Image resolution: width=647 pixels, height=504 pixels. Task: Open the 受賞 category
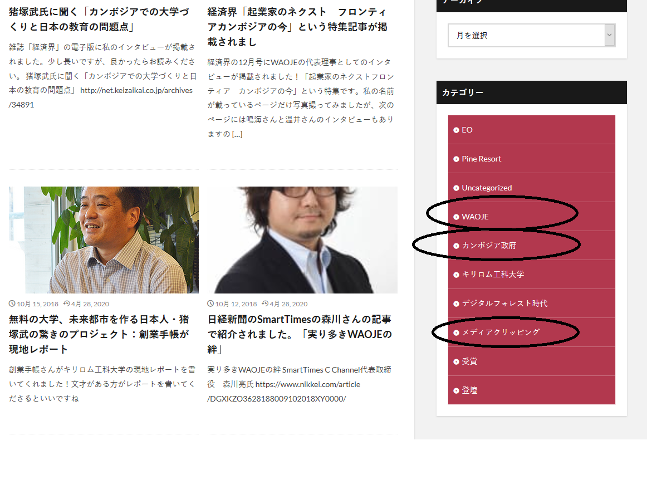(469, 361)
